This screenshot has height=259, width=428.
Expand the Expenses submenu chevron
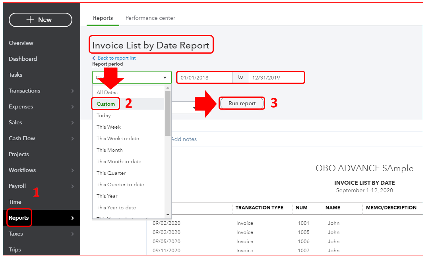(72, 107)
